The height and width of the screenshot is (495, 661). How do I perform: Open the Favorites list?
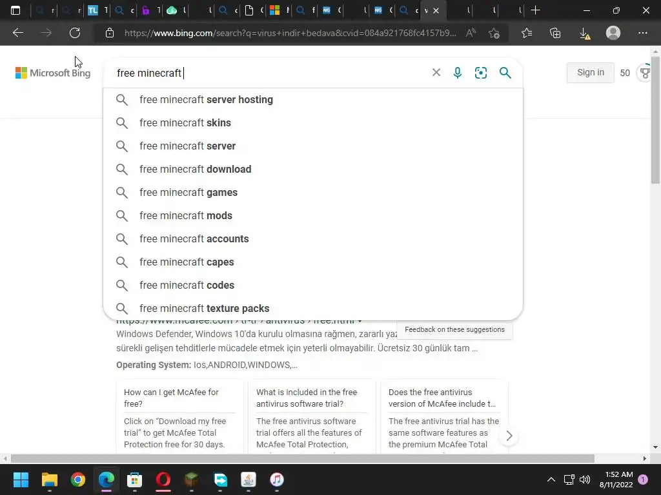pos(527,33)
